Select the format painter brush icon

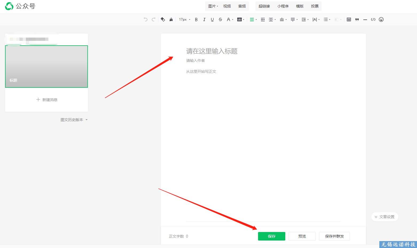pos(171,19)
